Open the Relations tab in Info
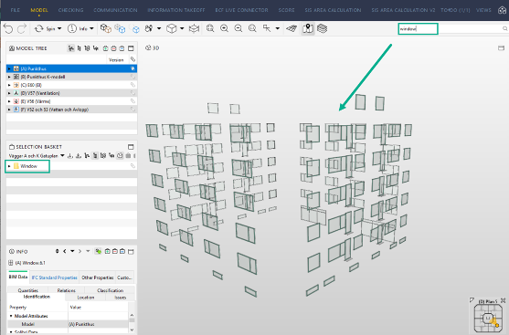The width and height of the screenshot is (509, 335). pyautogui.click(x=66, y=290)
